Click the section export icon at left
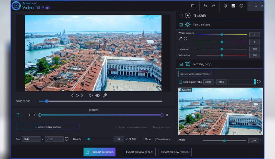Image resolution: width=275 pixels, height=159 pixels. pyautogui.click(x=18, y=115)
